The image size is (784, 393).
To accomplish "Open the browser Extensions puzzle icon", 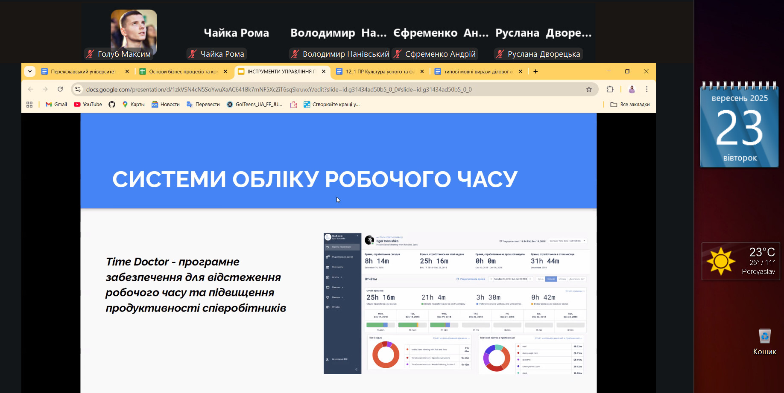I will tap(610, 89).
